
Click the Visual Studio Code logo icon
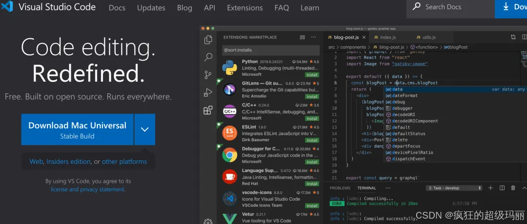click(7, 7)
